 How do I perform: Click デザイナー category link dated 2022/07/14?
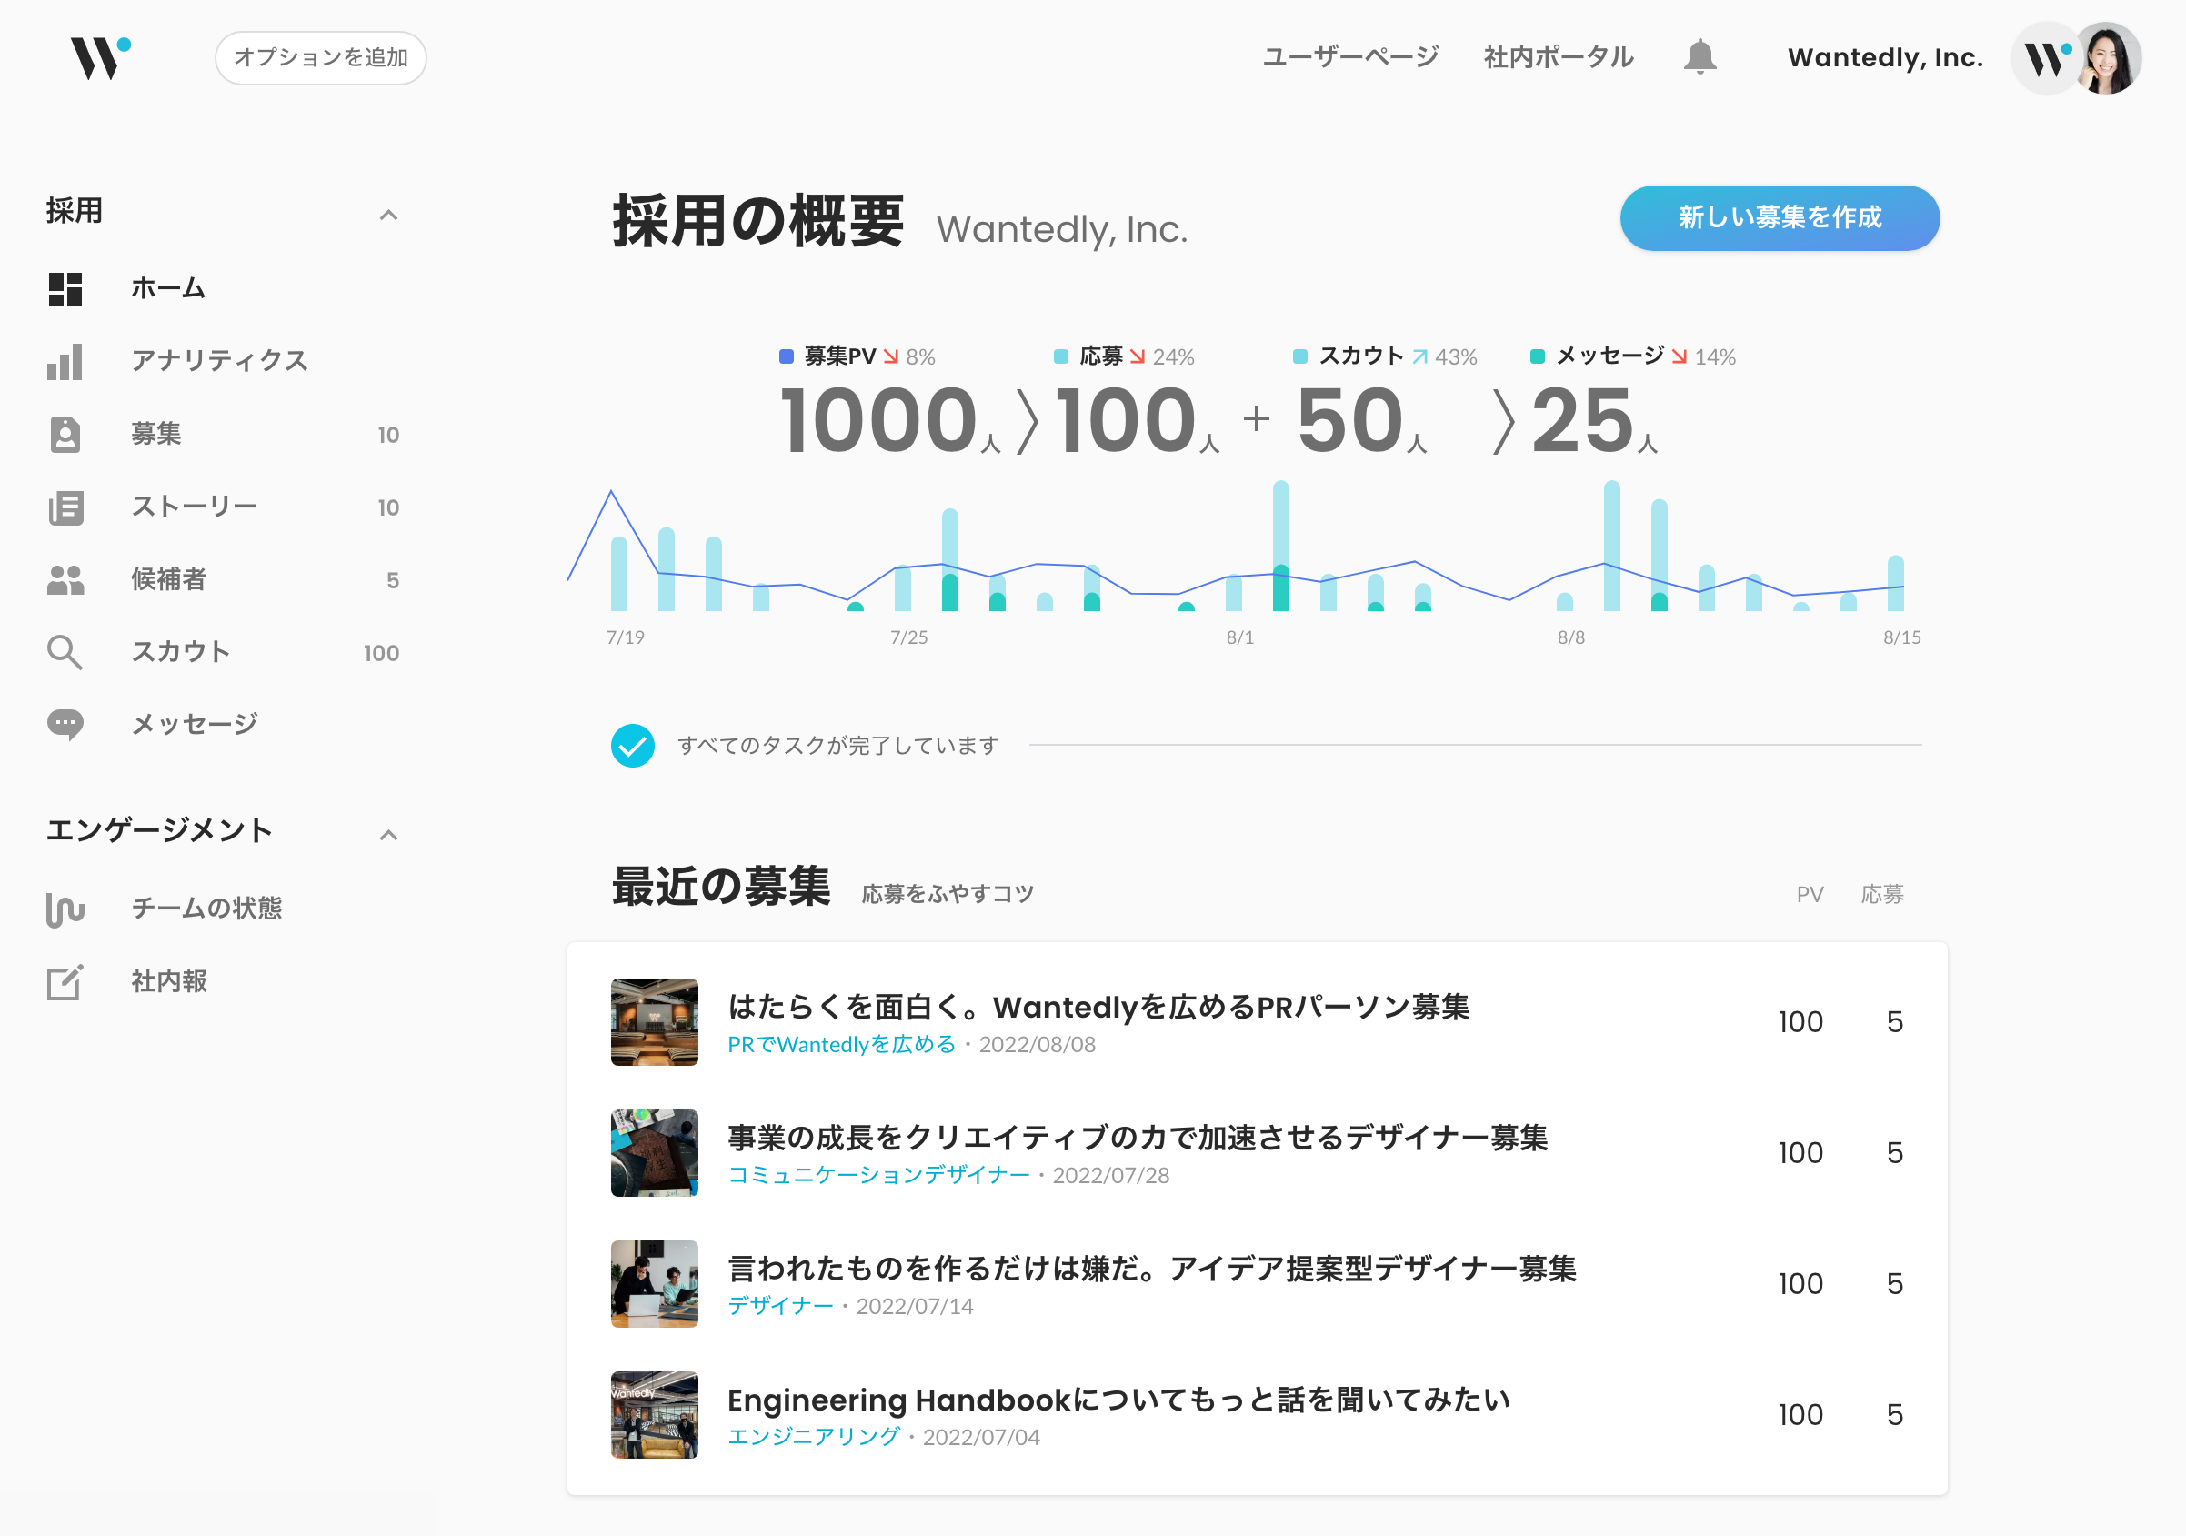[781, 1307]
